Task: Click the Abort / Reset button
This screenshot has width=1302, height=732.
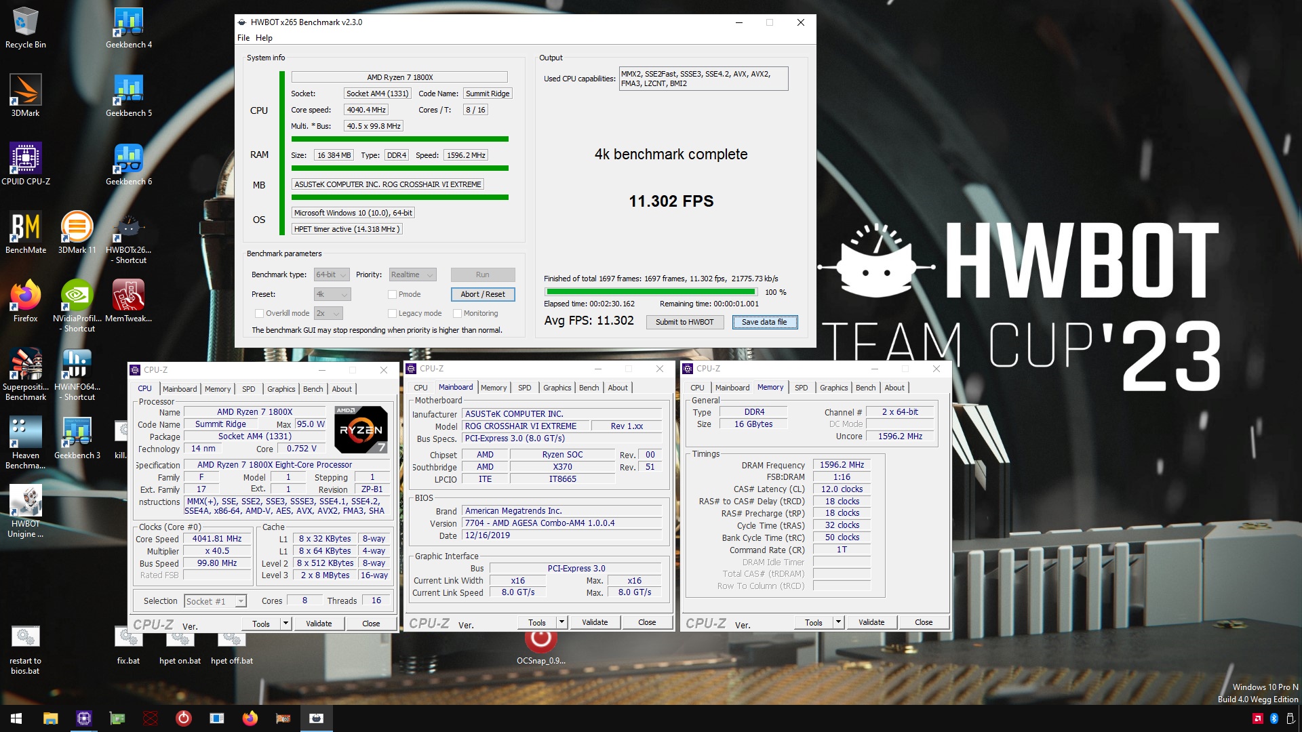Action: (x=483, y=294)
